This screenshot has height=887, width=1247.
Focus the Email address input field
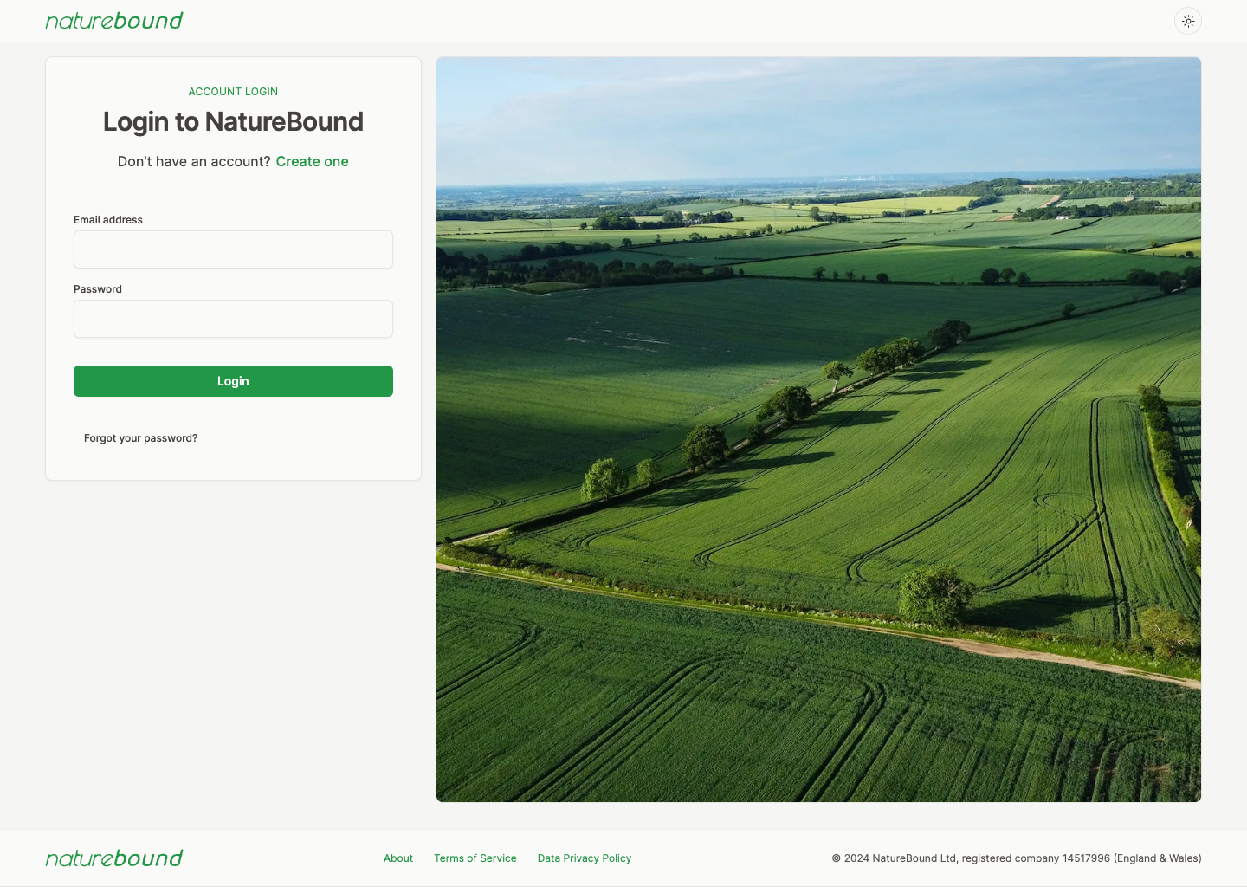point(233,249)
